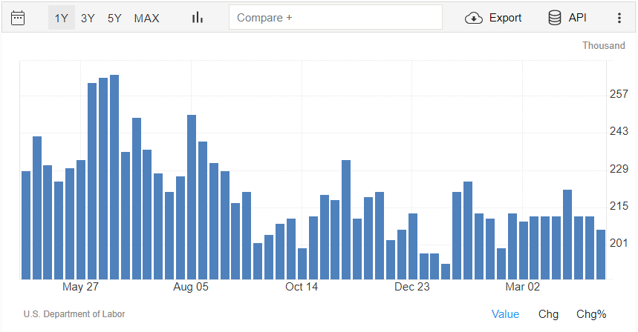The height and width of the screenshot is (332, 638).
Task: Click the 257 y-axis value
Action: [x=619, y=94]
